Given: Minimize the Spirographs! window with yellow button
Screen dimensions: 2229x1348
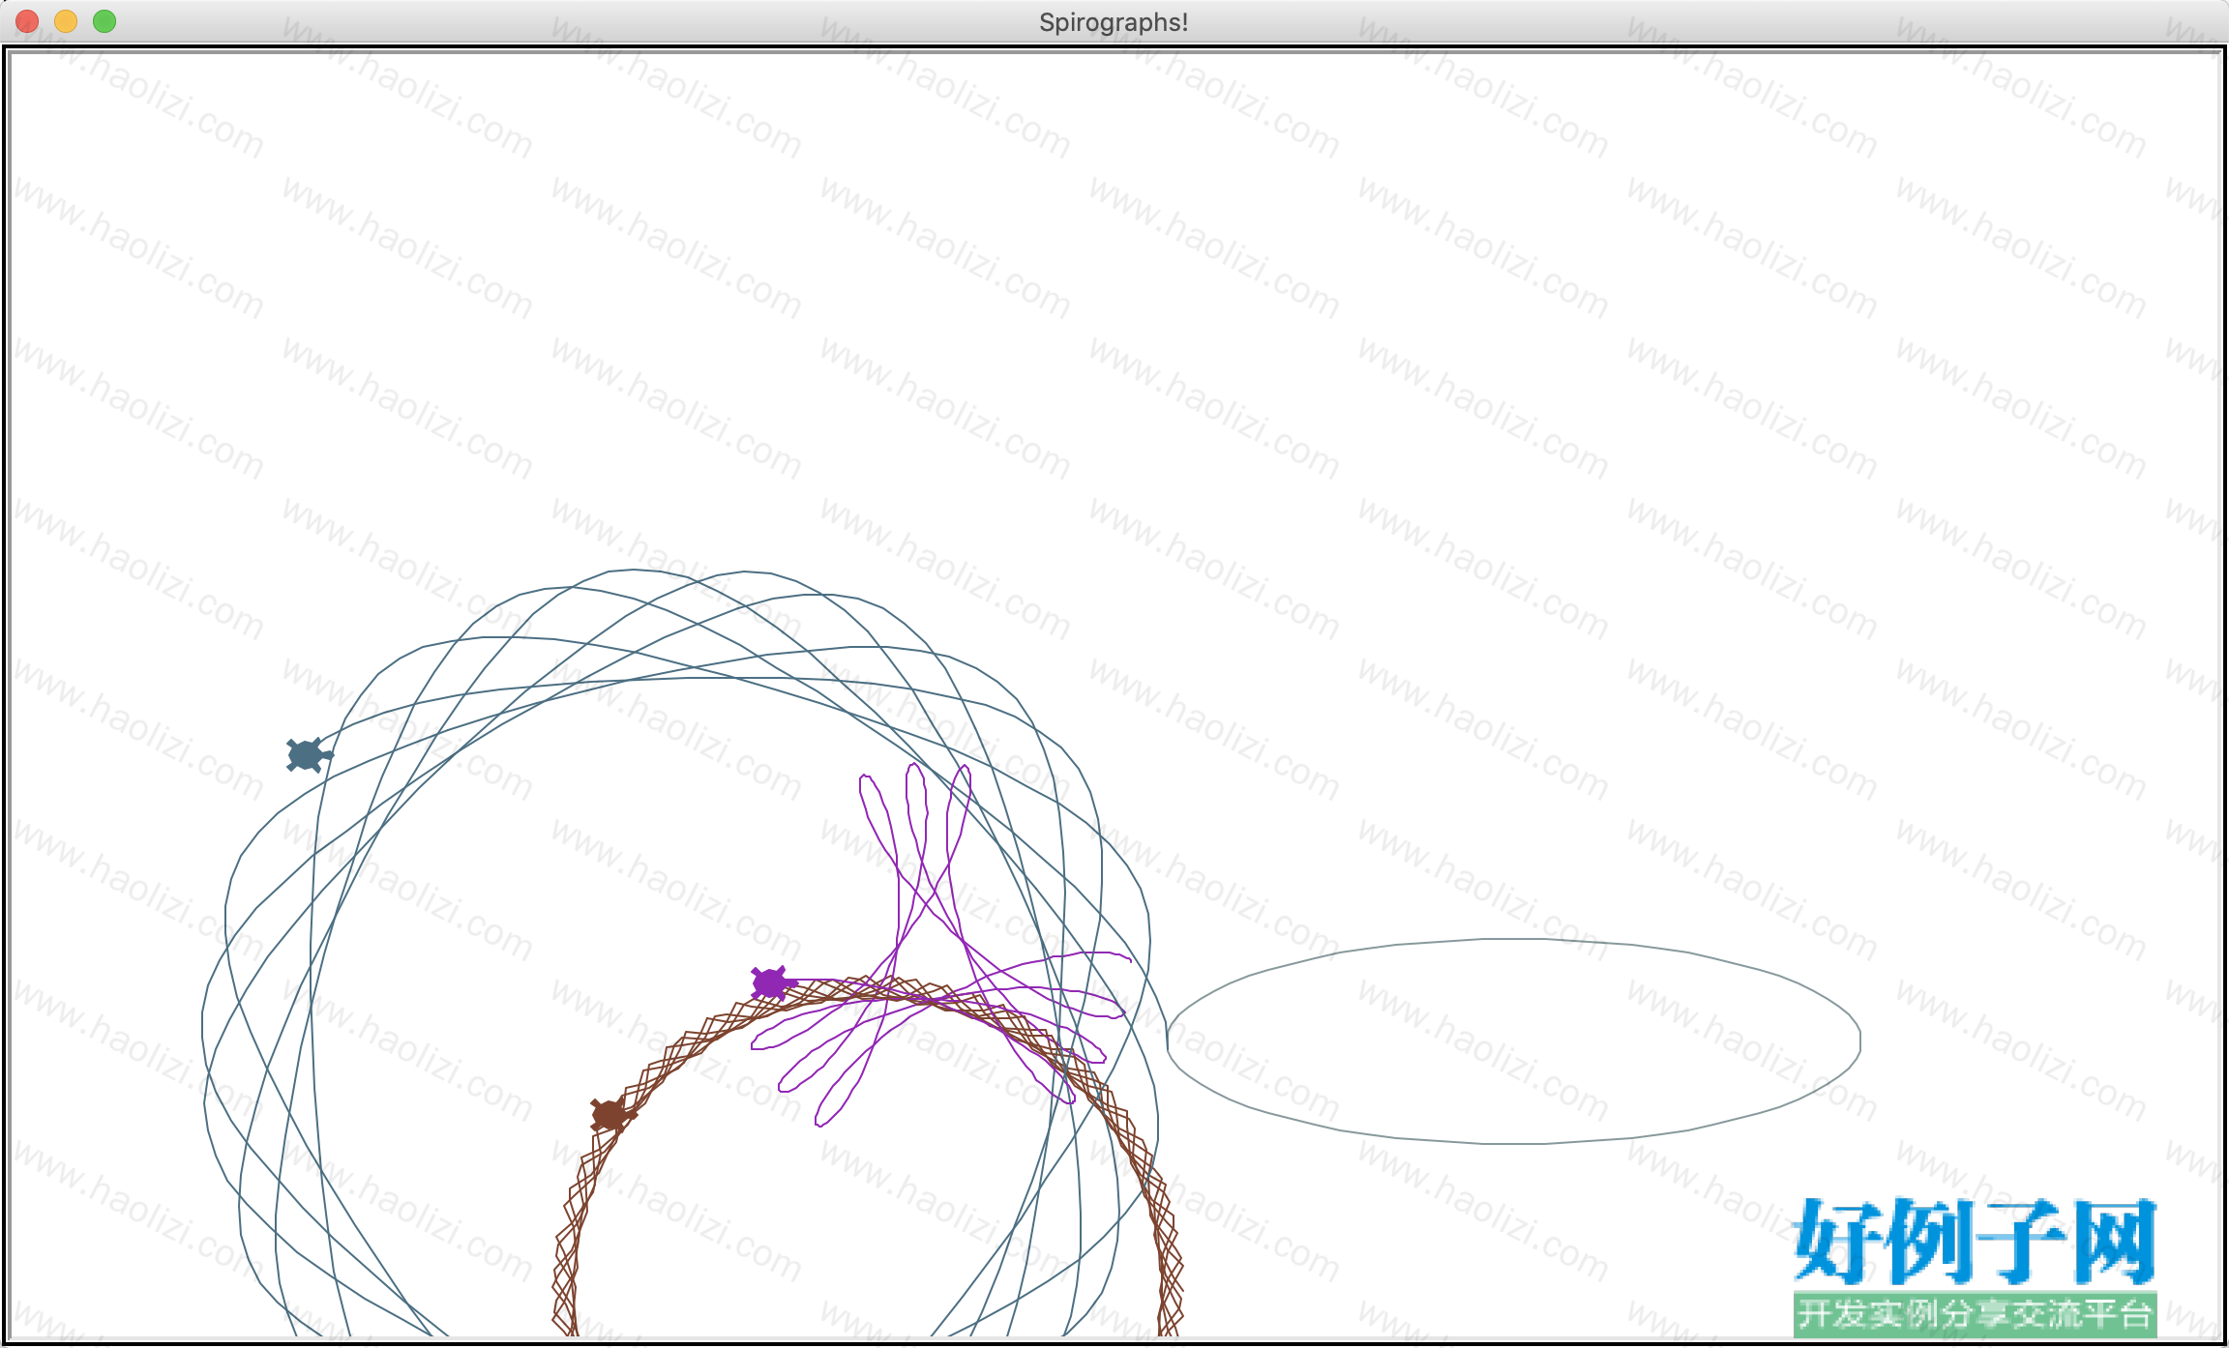Looking at the screenshot, I should [x=66, y=21].
